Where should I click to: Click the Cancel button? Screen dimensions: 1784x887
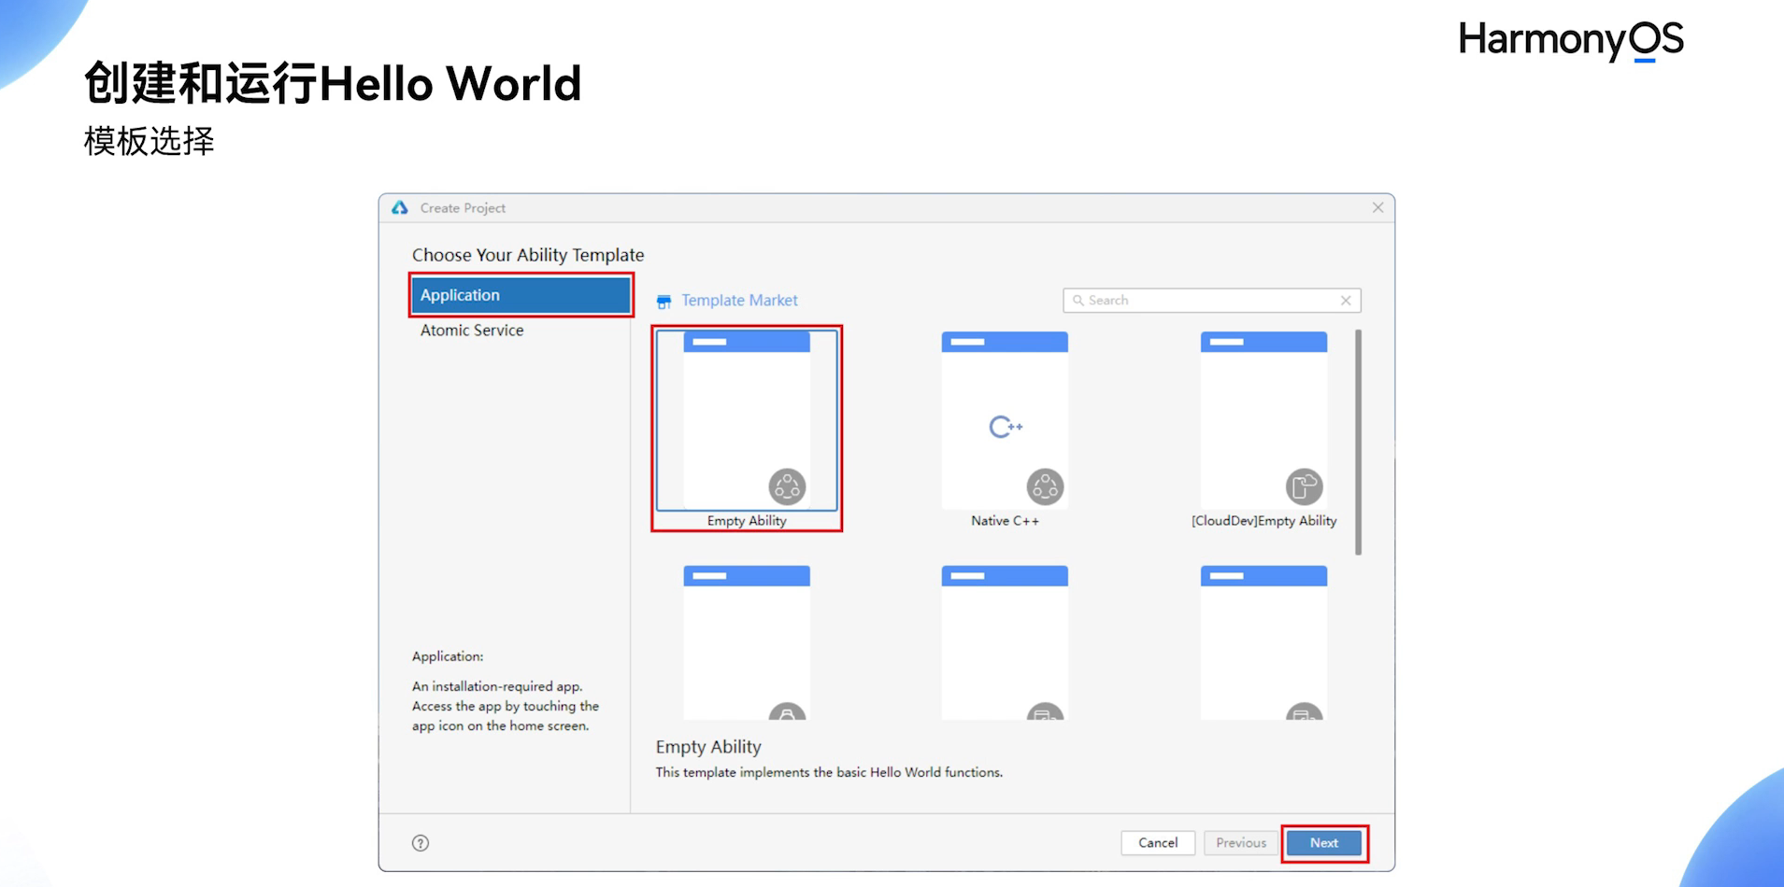click(x=1158, y=843)
